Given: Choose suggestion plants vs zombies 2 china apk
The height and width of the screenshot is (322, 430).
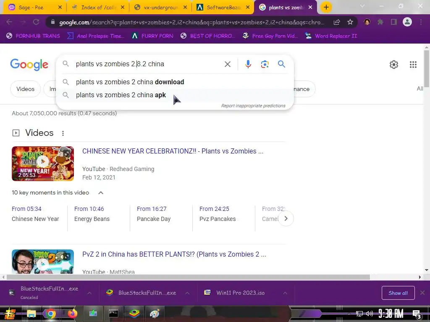Looking at the screenshot, I should (175, 95).
